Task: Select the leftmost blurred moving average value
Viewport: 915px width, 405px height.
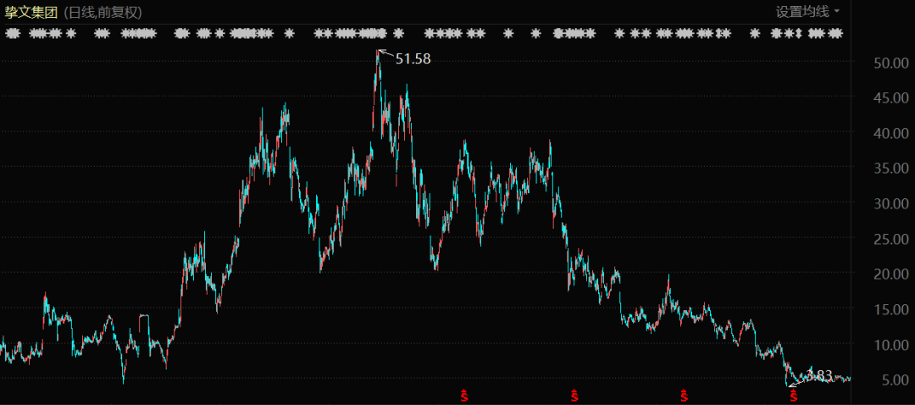Action: click(12, 34)
